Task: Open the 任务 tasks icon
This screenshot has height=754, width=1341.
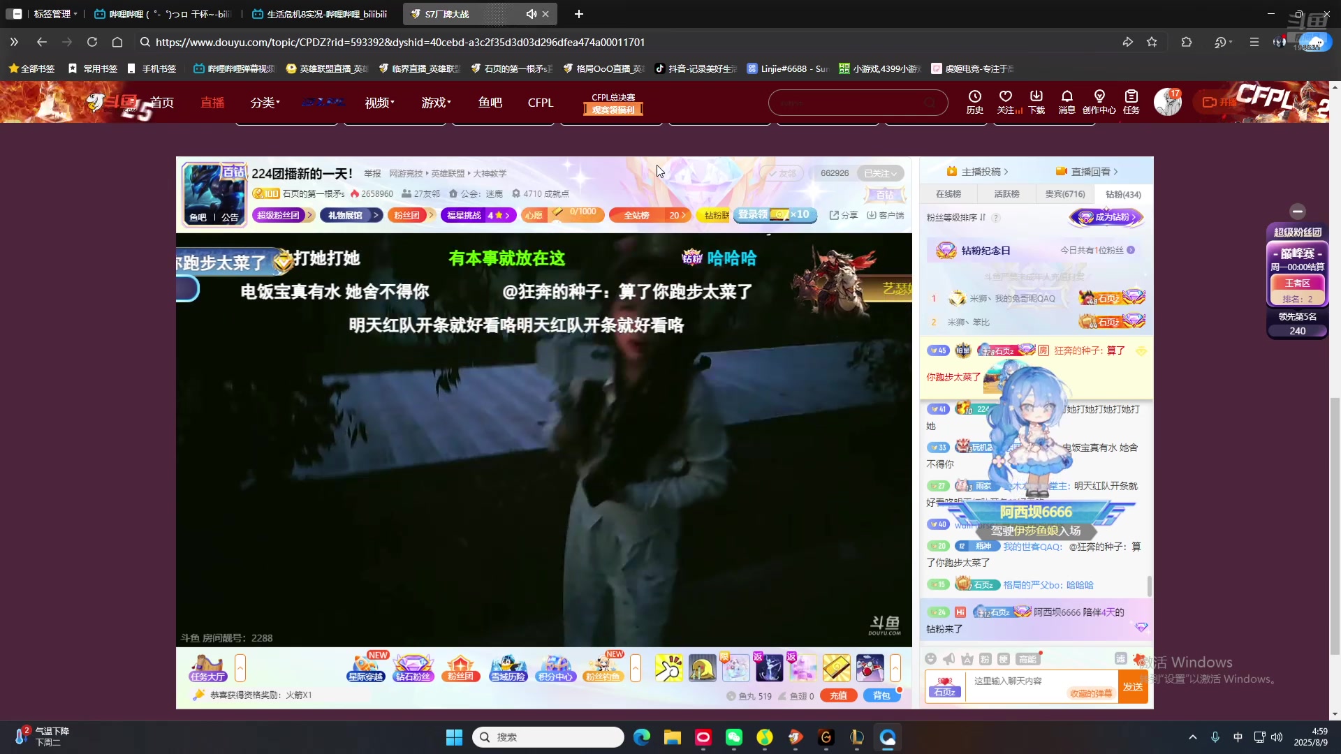Action: click(x=1131, y=102)
